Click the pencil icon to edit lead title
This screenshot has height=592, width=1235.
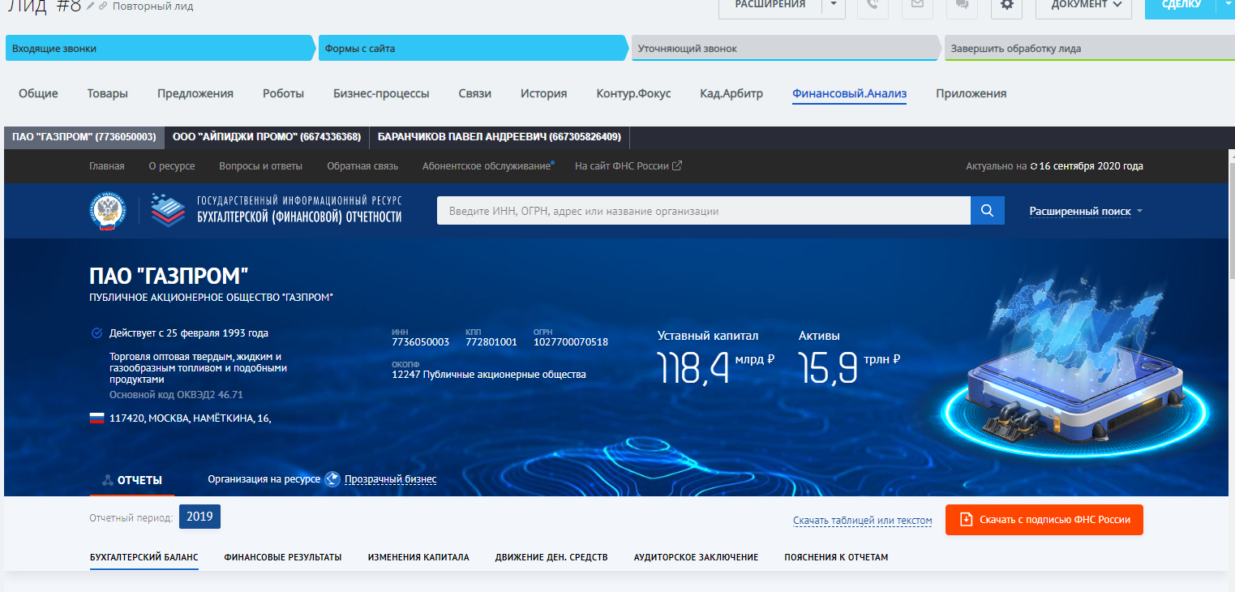(91, 6)
